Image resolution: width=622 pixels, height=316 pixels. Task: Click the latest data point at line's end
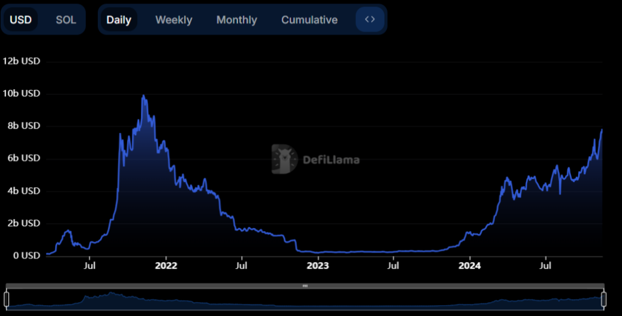pos(602,129)
